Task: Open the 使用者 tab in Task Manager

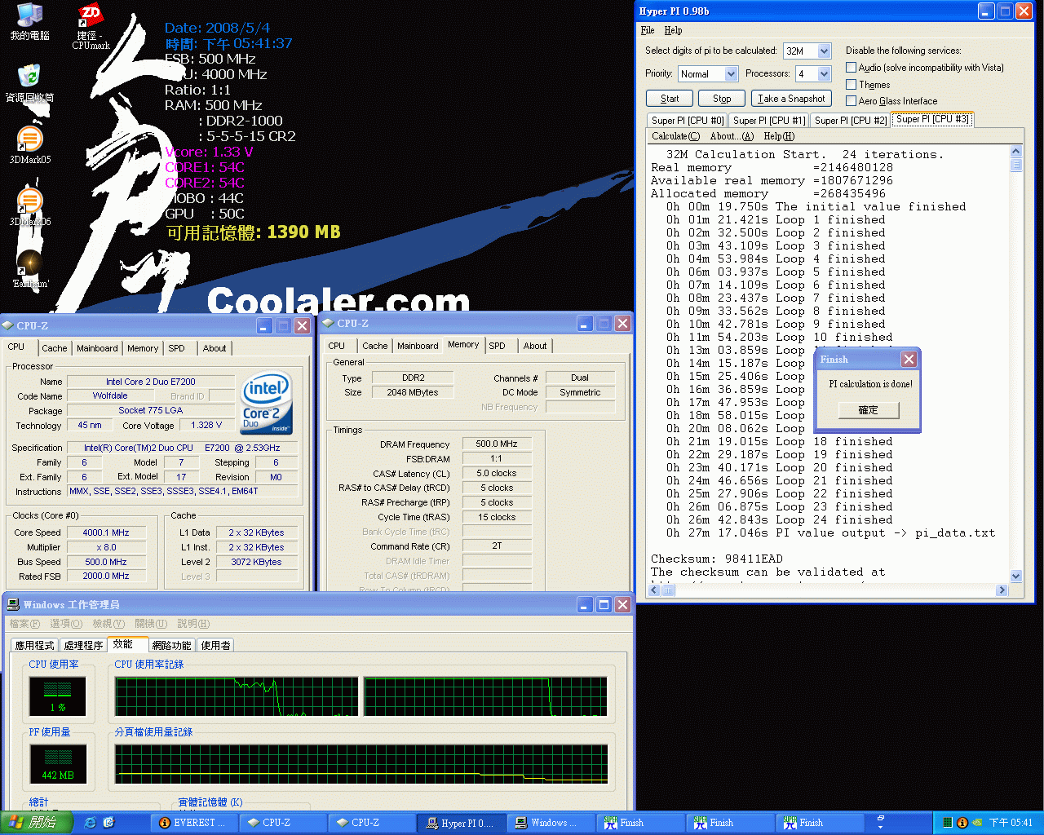Action: click(x=215, y=645)
